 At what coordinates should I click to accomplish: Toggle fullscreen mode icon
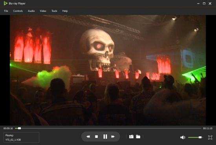210,137
